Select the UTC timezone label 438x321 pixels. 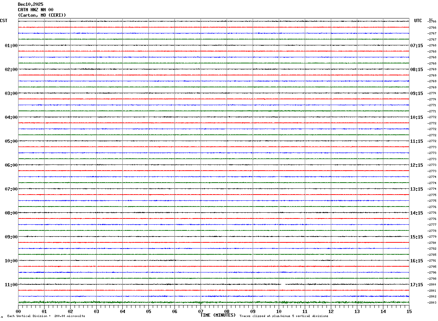tap(418, 21)
